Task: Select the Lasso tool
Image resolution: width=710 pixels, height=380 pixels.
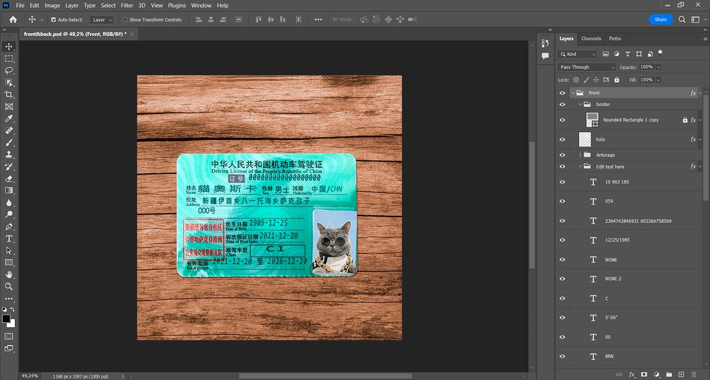Action: click(9, 70)
